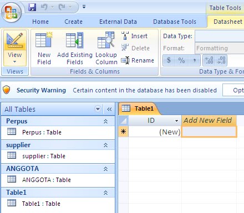The width and height of the screenshot is (244, 213).
Task: Switch to the Home ribbon tab
Action: pos(40,22)
